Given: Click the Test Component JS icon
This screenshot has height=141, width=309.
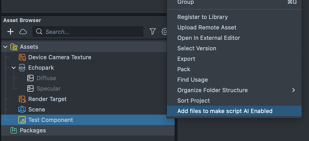Looking at the screenshot, I should coord(22,120).
